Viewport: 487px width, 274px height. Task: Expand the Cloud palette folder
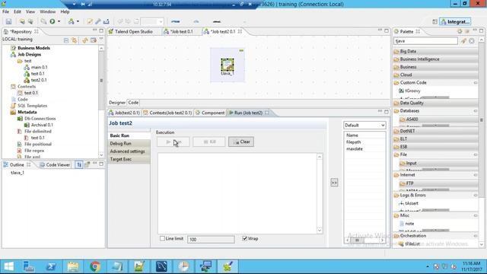(x=436, y=75)
